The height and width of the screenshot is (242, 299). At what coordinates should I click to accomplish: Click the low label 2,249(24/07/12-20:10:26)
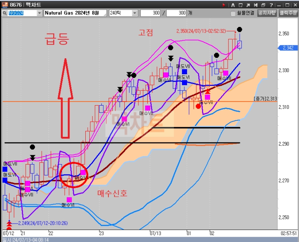tap(43, 223)
